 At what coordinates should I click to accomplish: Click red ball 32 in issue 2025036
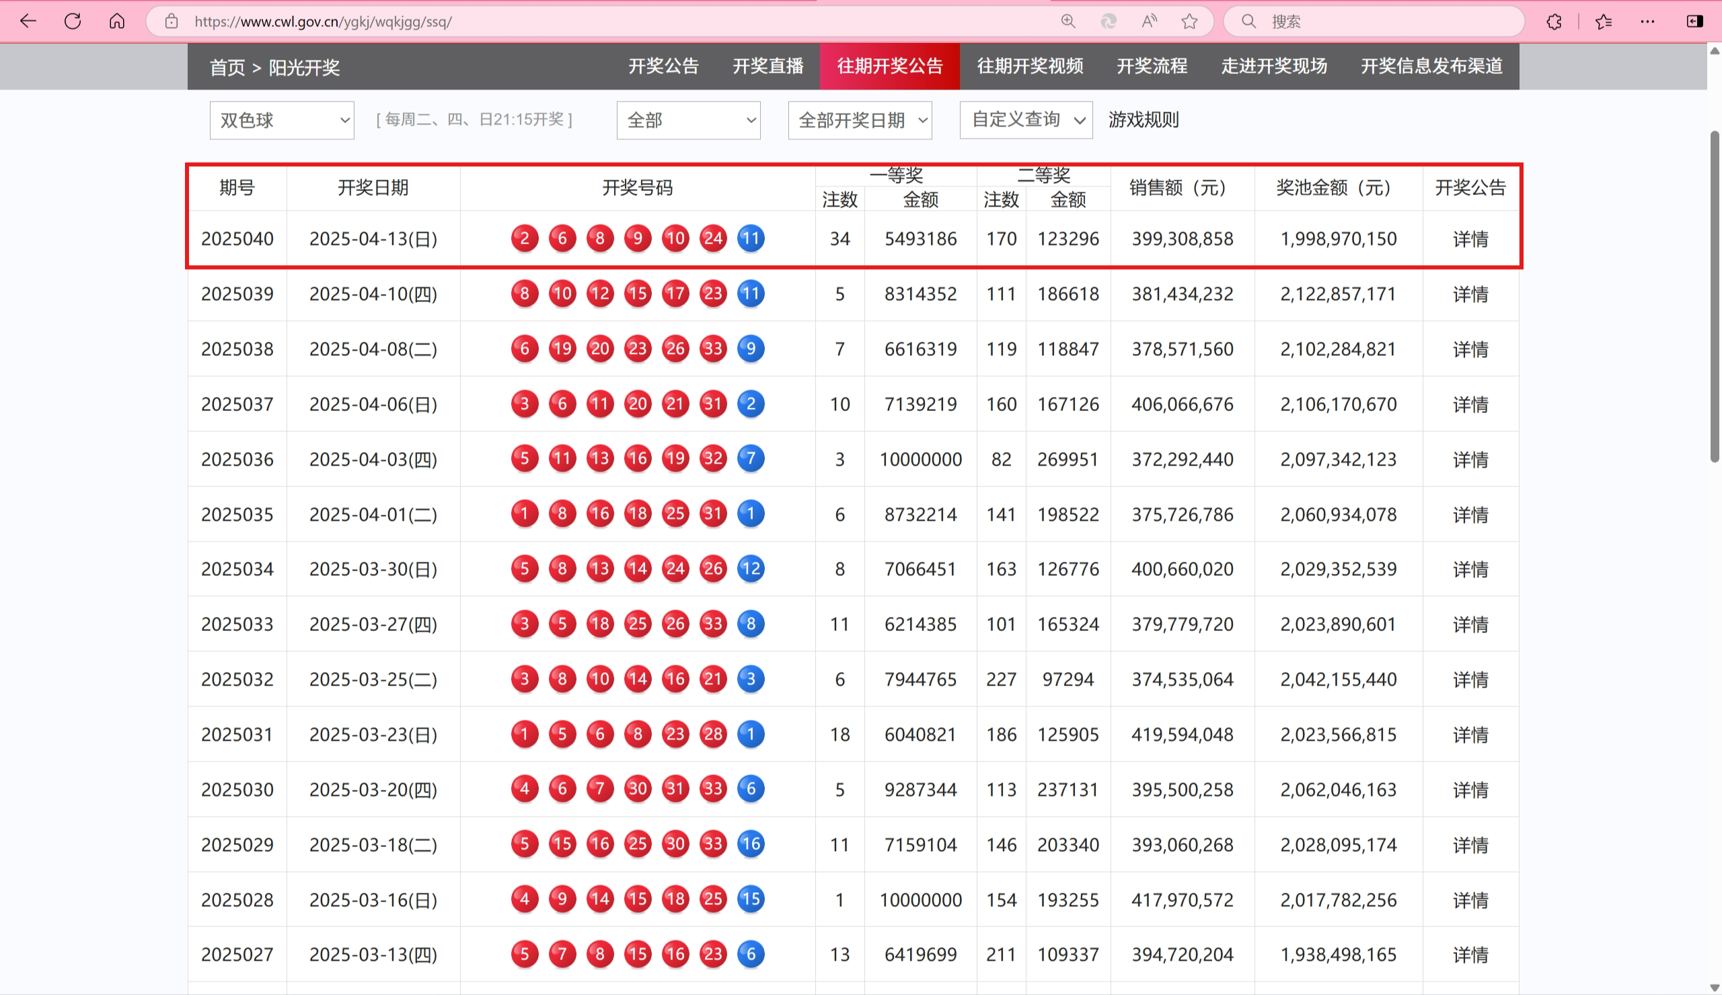(x=713, y=459)
